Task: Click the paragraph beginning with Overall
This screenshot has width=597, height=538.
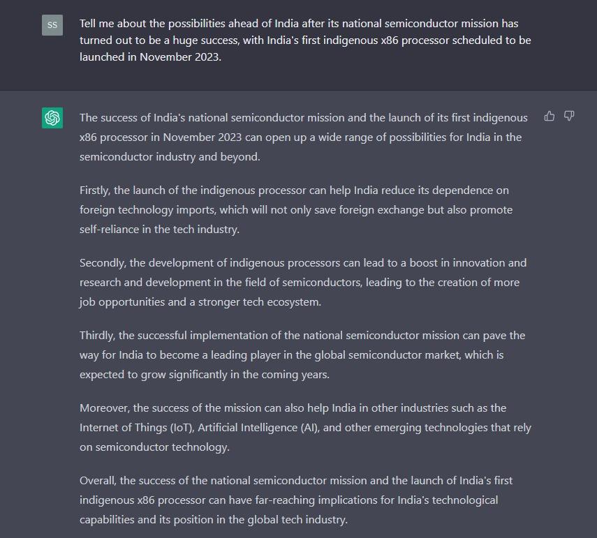Action: [296, 500]
